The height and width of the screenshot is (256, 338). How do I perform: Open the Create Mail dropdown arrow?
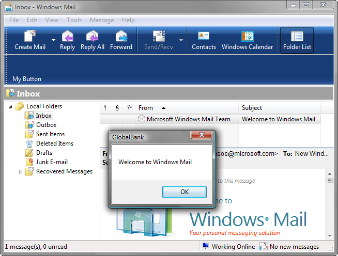(x=53, y=40)
